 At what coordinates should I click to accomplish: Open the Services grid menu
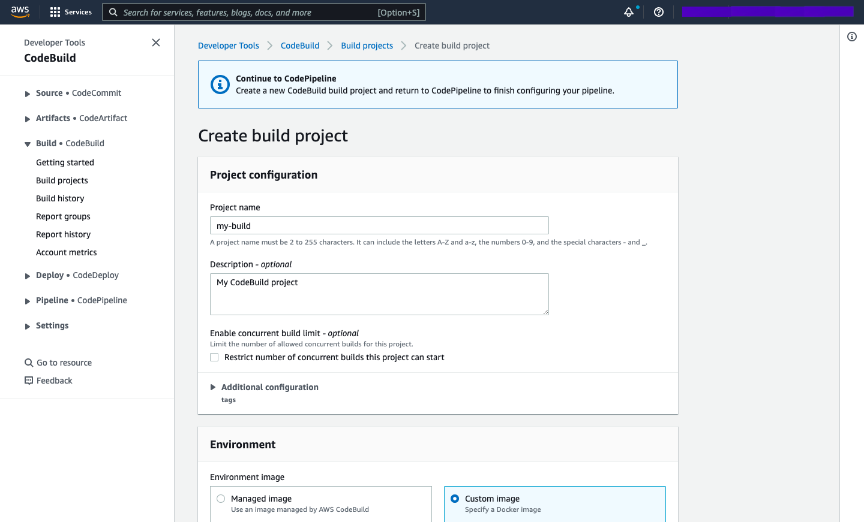coord(55,12)
